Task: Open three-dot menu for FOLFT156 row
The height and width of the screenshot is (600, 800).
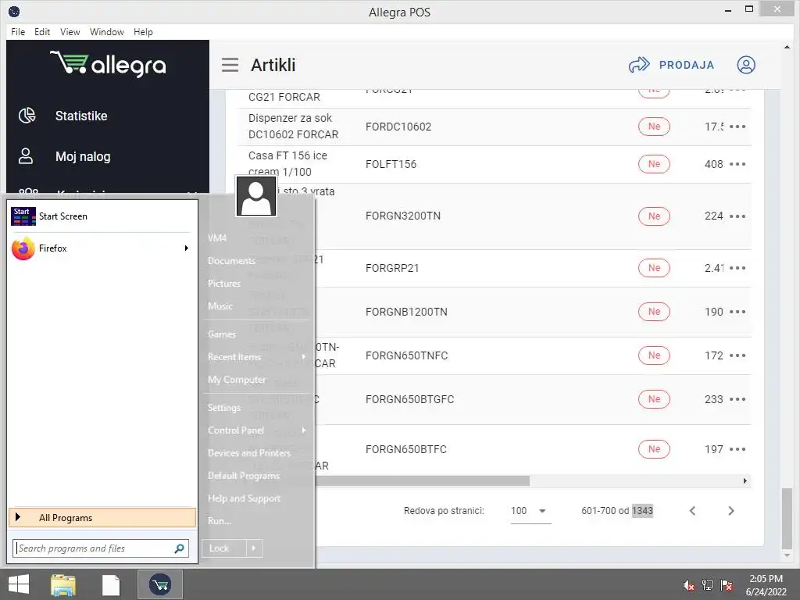Action: [737, 164]
